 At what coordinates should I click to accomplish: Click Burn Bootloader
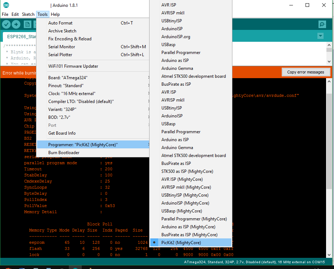click(x=93, y=153)
